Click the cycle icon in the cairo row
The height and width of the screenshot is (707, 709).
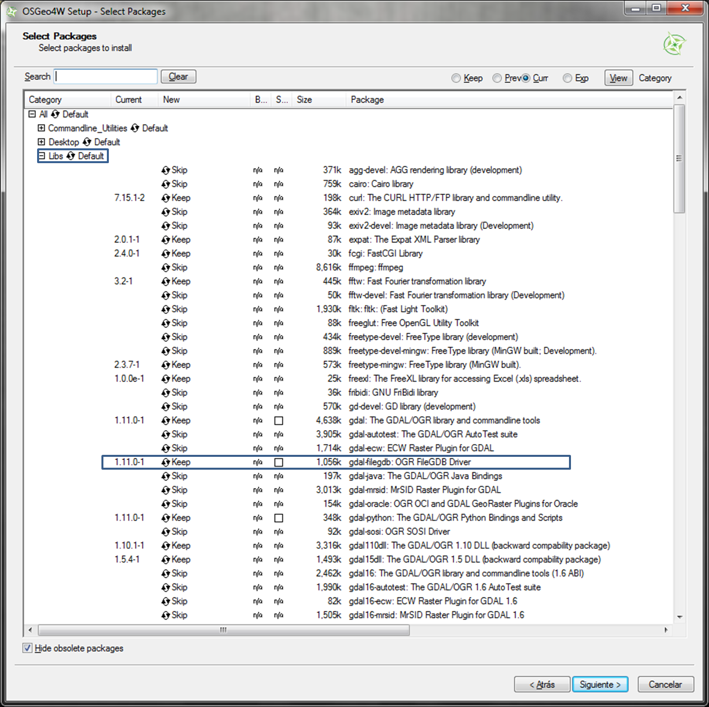[x=166, y=184]
